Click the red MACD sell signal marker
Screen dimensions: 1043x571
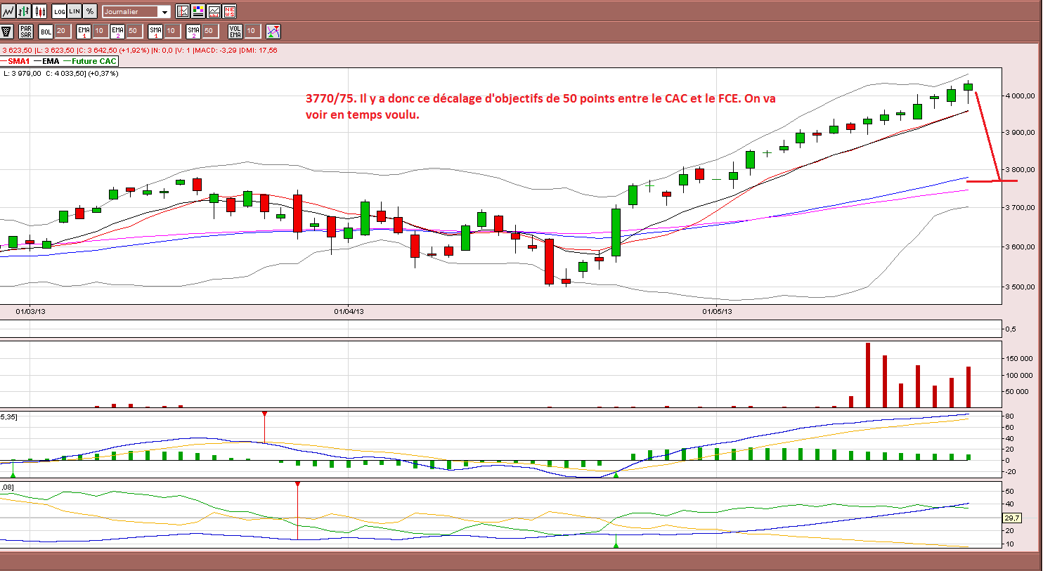264,414
